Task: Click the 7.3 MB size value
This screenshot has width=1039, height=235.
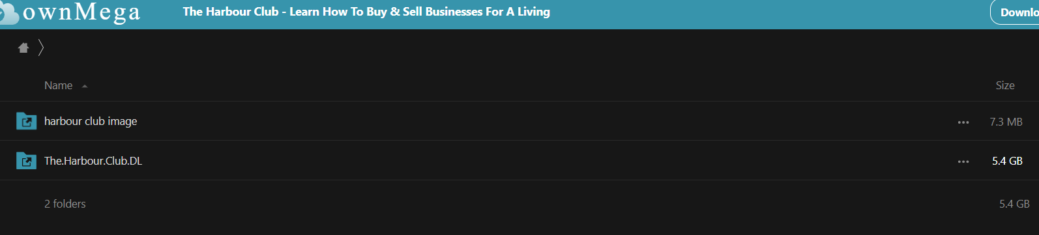Action: tap(1006, 122)
